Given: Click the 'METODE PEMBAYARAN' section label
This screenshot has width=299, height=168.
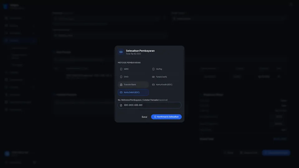Looking at the screenshot, I should coord(129,63).
